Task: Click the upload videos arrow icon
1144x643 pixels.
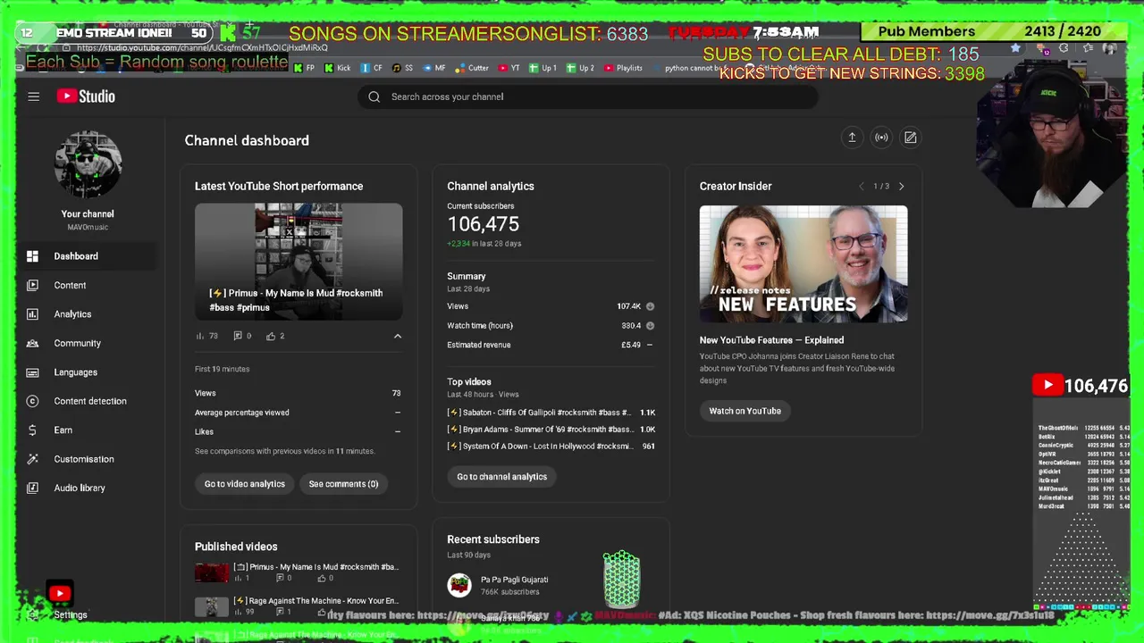Action: (852, 138)
